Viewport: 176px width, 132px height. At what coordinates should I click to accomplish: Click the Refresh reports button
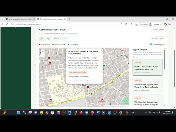[158, 30]
